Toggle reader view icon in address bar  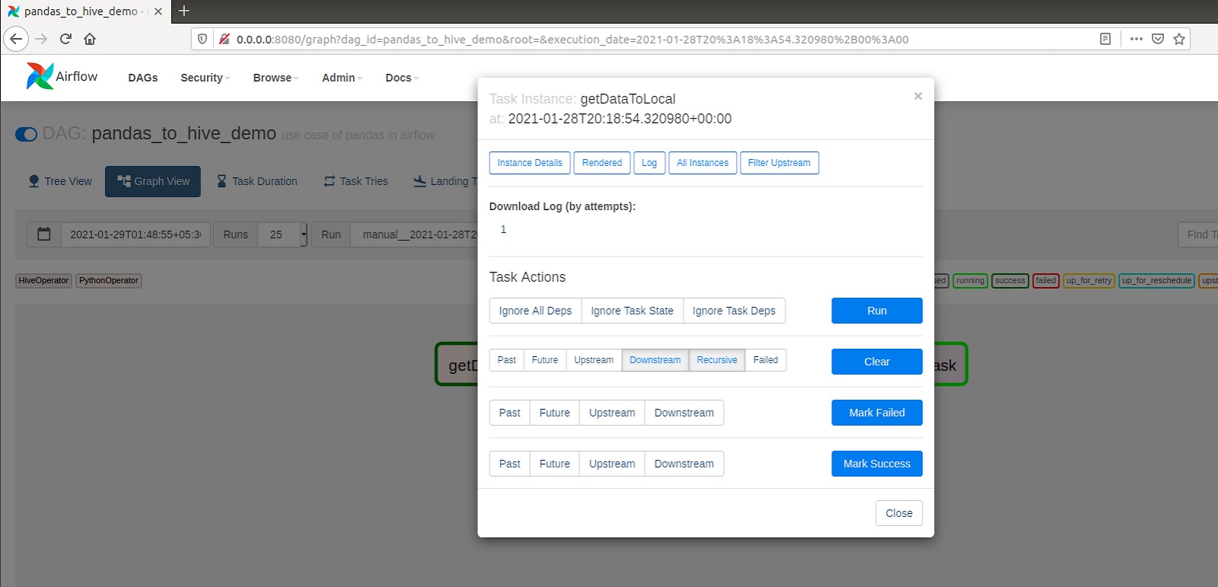coord(1105,39)
